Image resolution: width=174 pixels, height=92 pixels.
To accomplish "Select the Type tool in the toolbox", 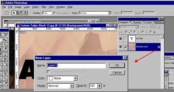I will click(5, 74).
